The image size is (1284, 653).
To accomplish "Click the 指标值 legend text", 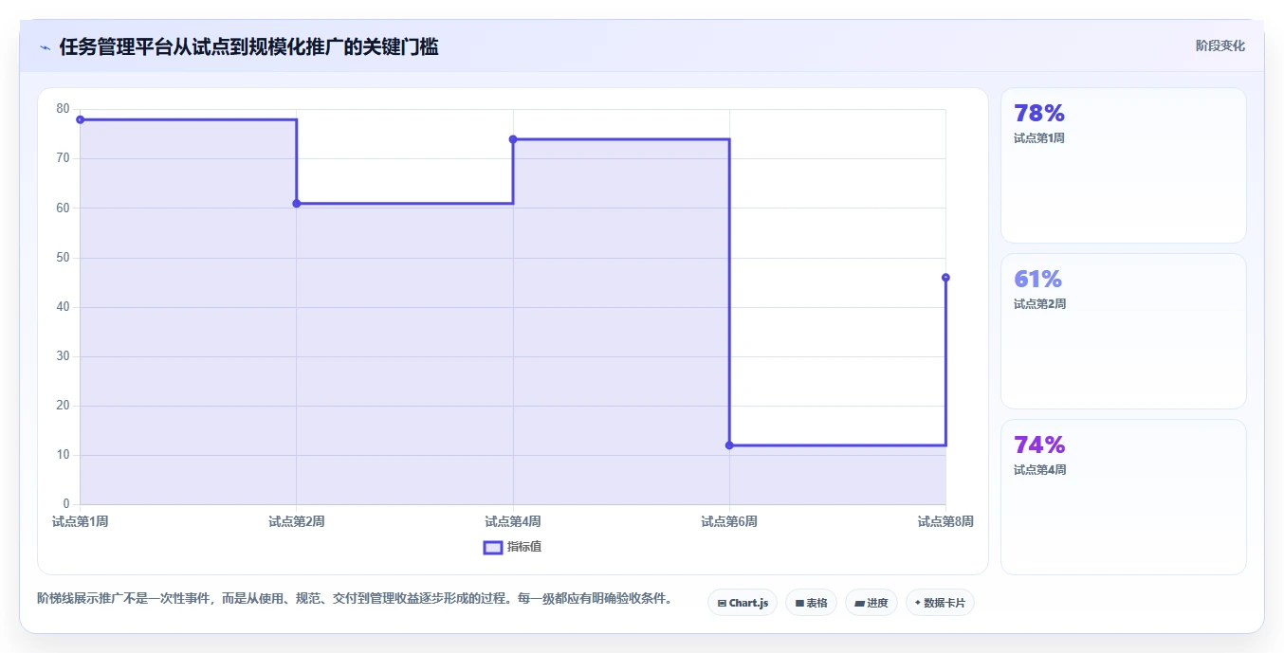I will [x=524, y=547].
